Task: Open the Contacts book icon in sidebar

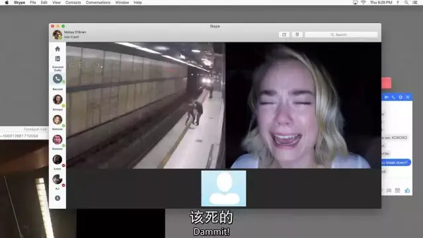Action: tap(58, 59)
